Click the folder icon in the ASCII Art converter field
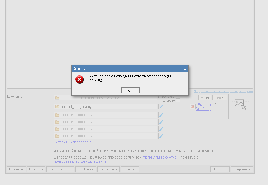268x185 pixels. (57, 98)
